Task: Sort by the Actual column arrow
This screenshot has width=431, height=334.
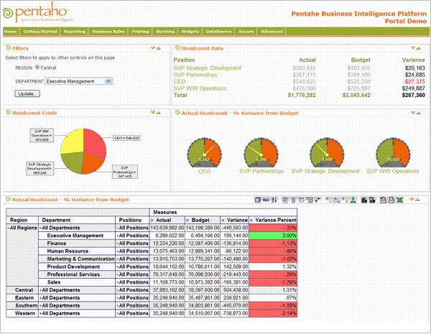Action: coord(152,221)
